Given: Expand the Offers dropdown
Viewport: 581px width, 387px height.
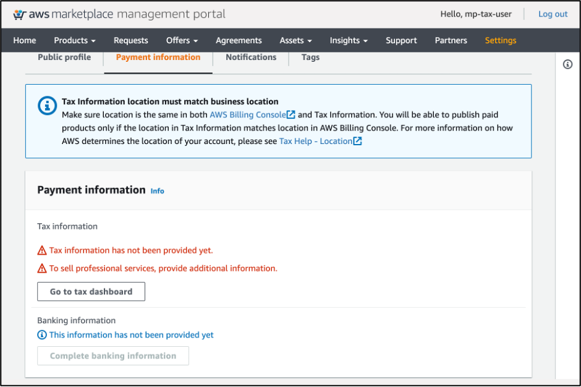Looking at the screenshot, I should pos(182,40).
